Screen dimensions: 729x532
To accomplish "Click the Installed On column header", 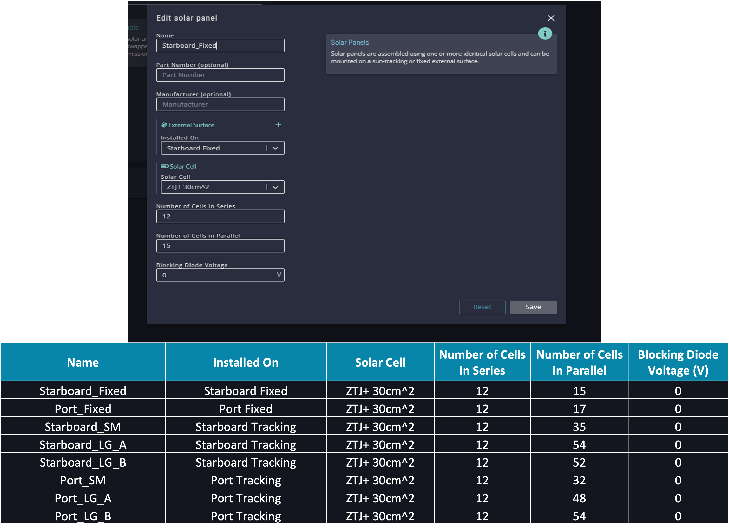I will (x=246, y=362).
